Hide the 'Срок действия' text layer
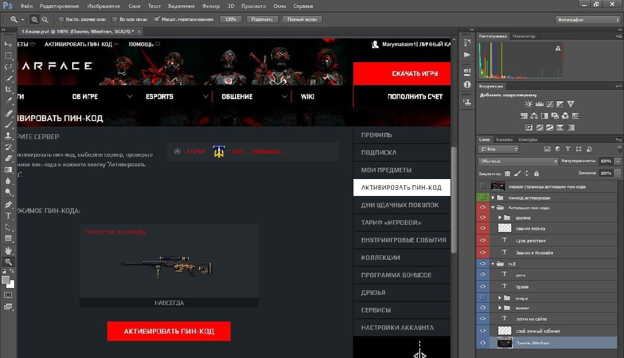 [x=483, y=240]
